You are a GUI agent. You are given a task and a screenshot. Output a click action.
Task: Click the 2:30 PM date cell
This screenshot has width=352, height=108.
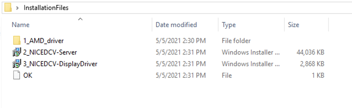point(181,41)
